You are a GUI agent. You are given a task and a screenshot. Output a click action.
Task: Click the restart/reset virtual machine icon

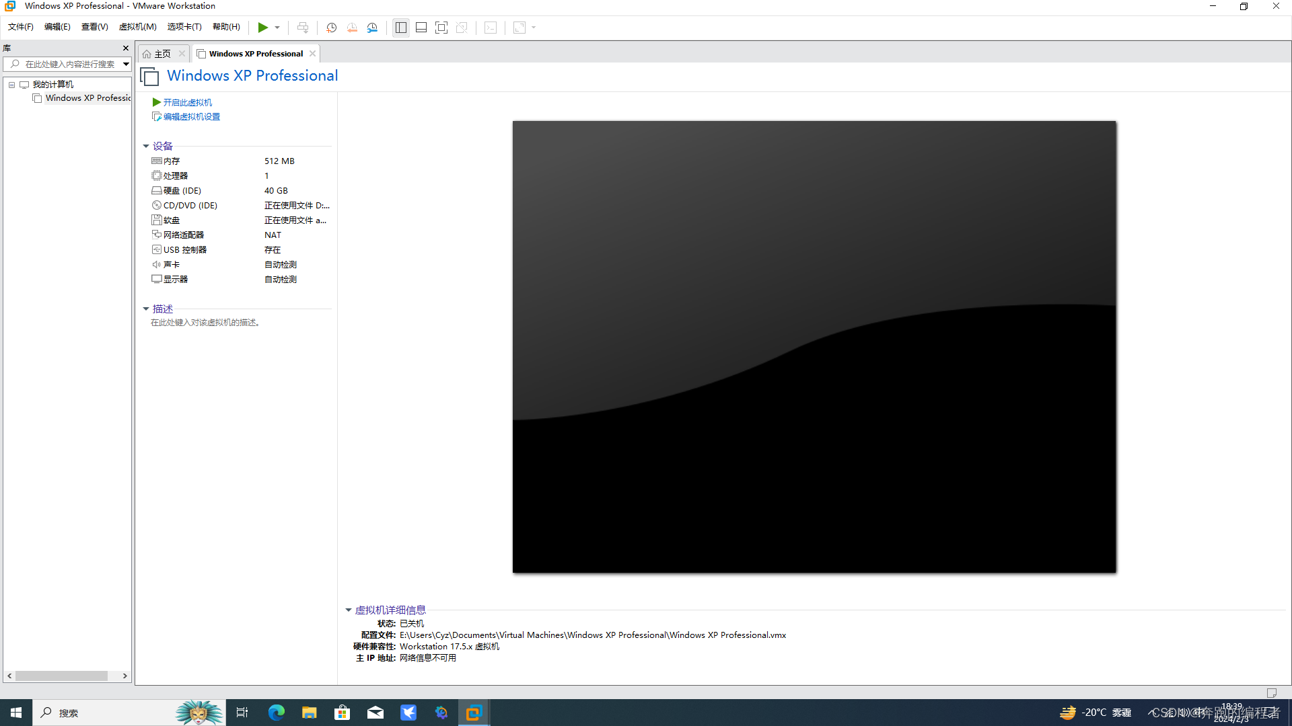[351, 28]
